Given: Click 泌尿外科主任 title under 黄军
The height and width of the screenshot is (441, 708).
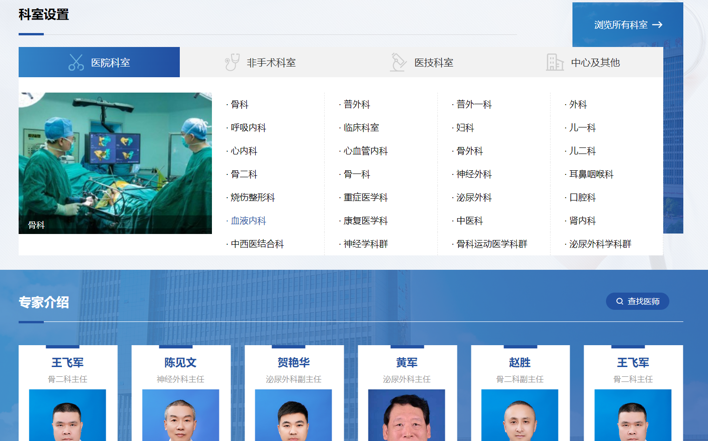Looking at the screenshot, I should coord(407,379).
